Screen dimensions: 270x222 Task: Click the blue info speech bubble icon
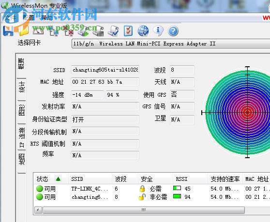[x=158, y=31]
